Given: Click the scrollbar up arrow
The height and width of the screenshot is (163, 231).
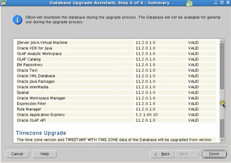Looking at the screenshot, I should pos(222,42).
